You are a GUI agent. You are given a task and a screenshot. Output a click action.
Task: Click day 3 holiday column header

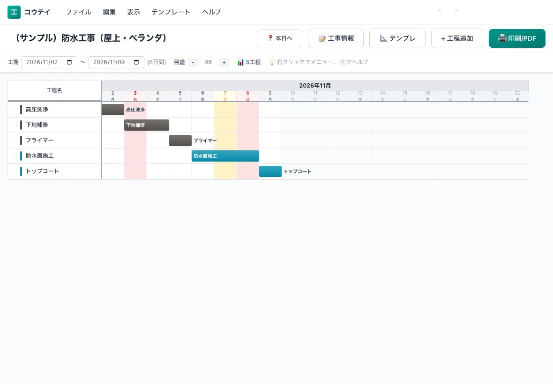135,96
